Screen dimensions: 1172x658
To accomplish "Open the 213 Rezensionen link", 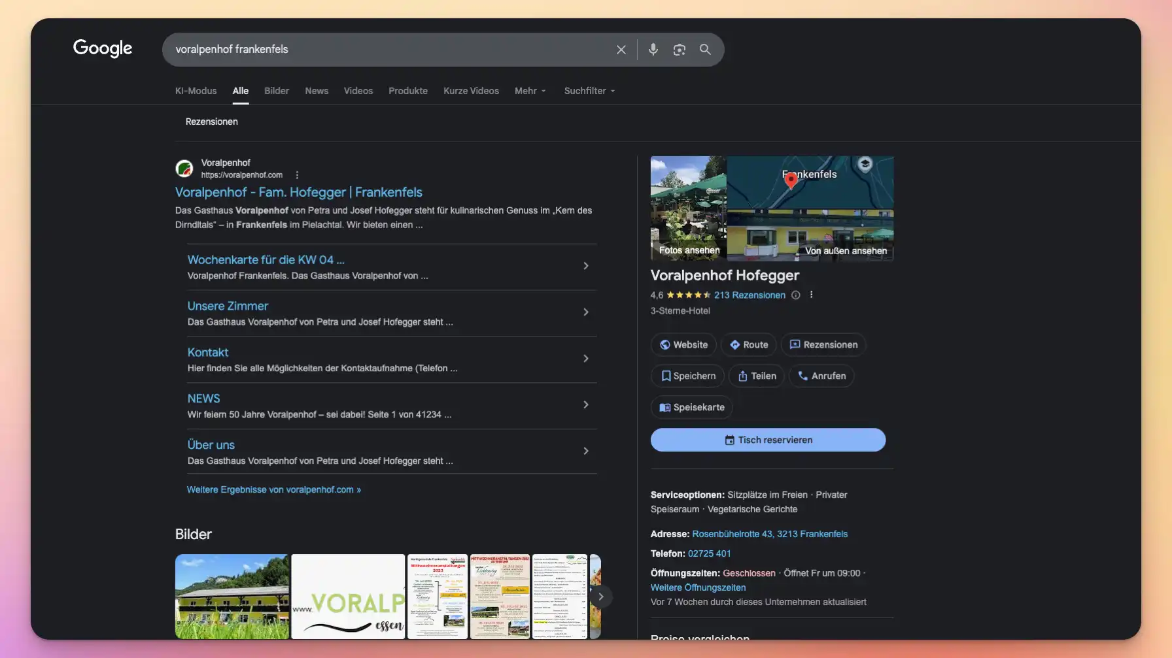I will tap(751, 295).
